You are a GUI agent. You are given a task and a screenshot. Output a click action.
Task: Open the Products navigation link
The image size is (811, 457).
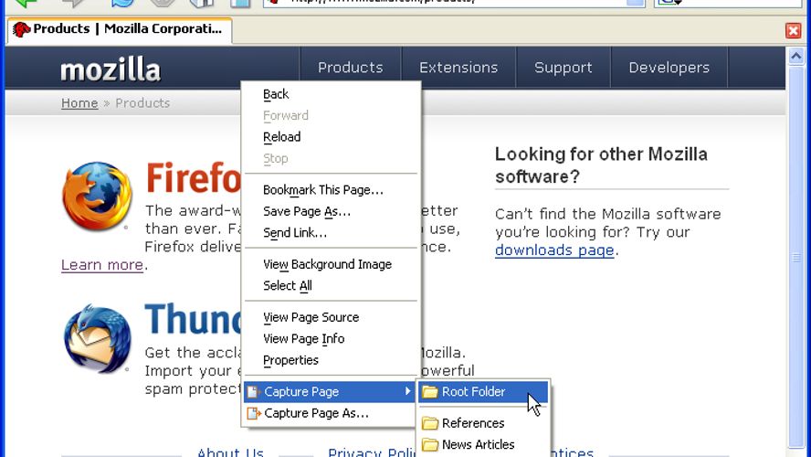coord(350,68)
